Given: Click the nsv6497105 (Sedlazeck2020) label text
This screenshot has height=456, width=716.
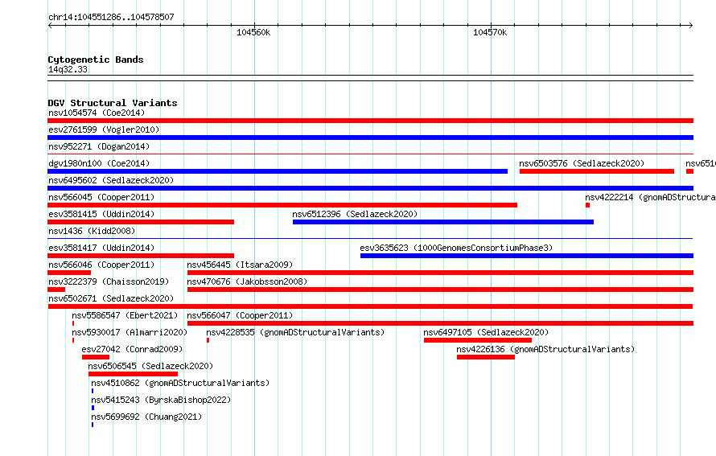Looking at the screenshot, I should click(x=486, y=332).
